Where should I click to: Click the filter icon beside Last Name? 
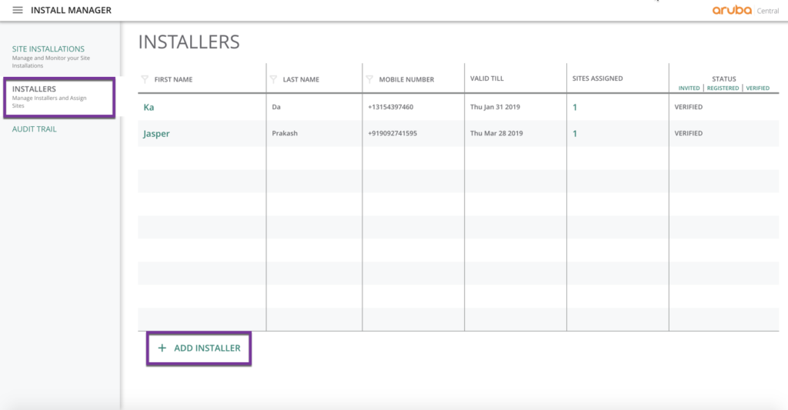point(273,79)
